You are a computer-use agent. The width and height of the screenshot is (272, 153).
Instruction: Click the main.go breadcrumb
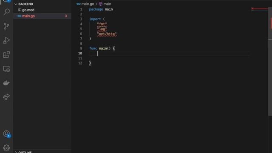click(88, 4)
